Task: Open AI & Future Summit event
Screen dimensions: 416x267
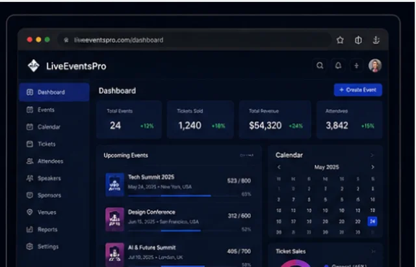Action: click(151, 247)
